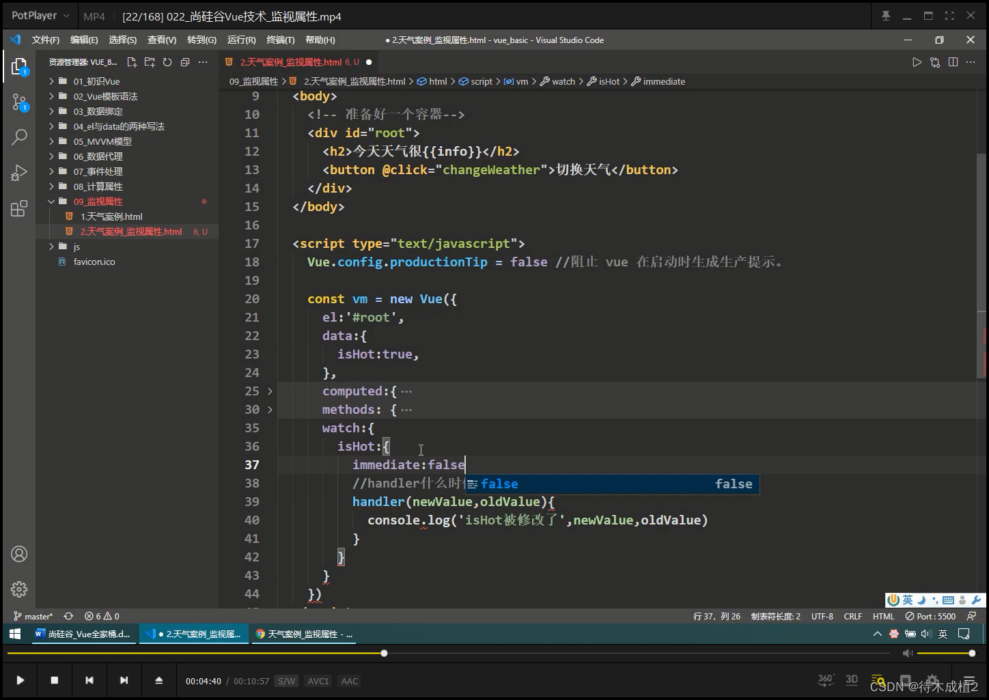
Task: Click the editor vertical scrollbar
Action: (x=981, y=266)
